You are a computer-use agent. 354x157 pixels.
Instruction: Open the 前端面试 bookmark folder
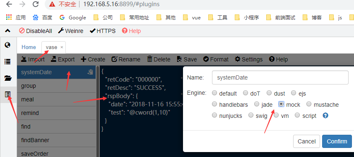point(281,18)
